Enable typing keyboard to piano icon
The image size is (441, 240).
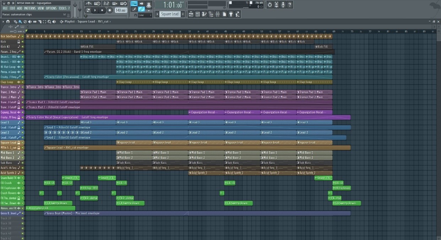[134, 4]
